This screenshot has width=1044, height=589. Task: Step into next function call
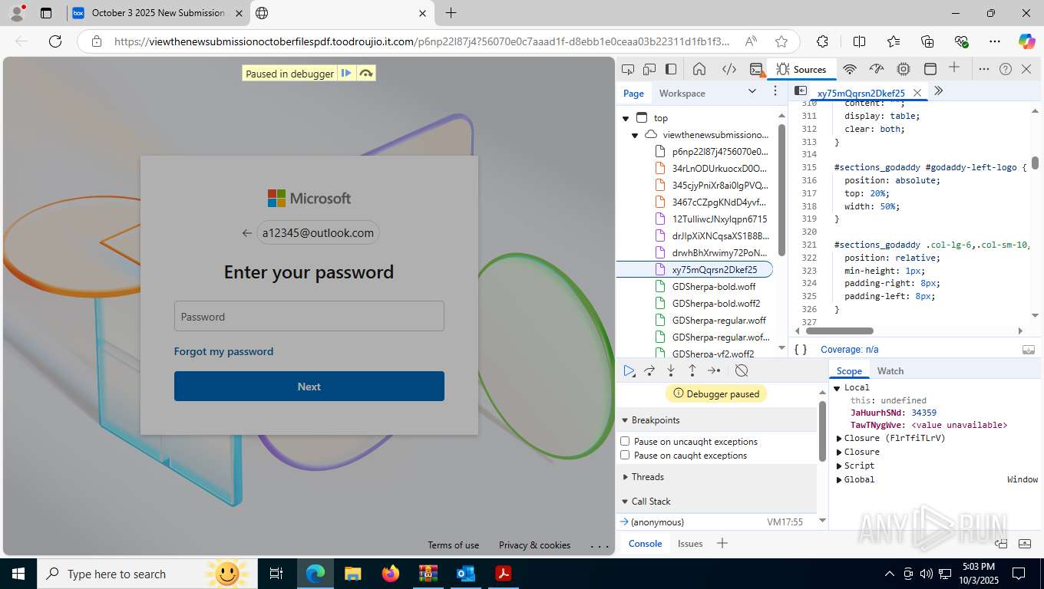tap(671, 370)
